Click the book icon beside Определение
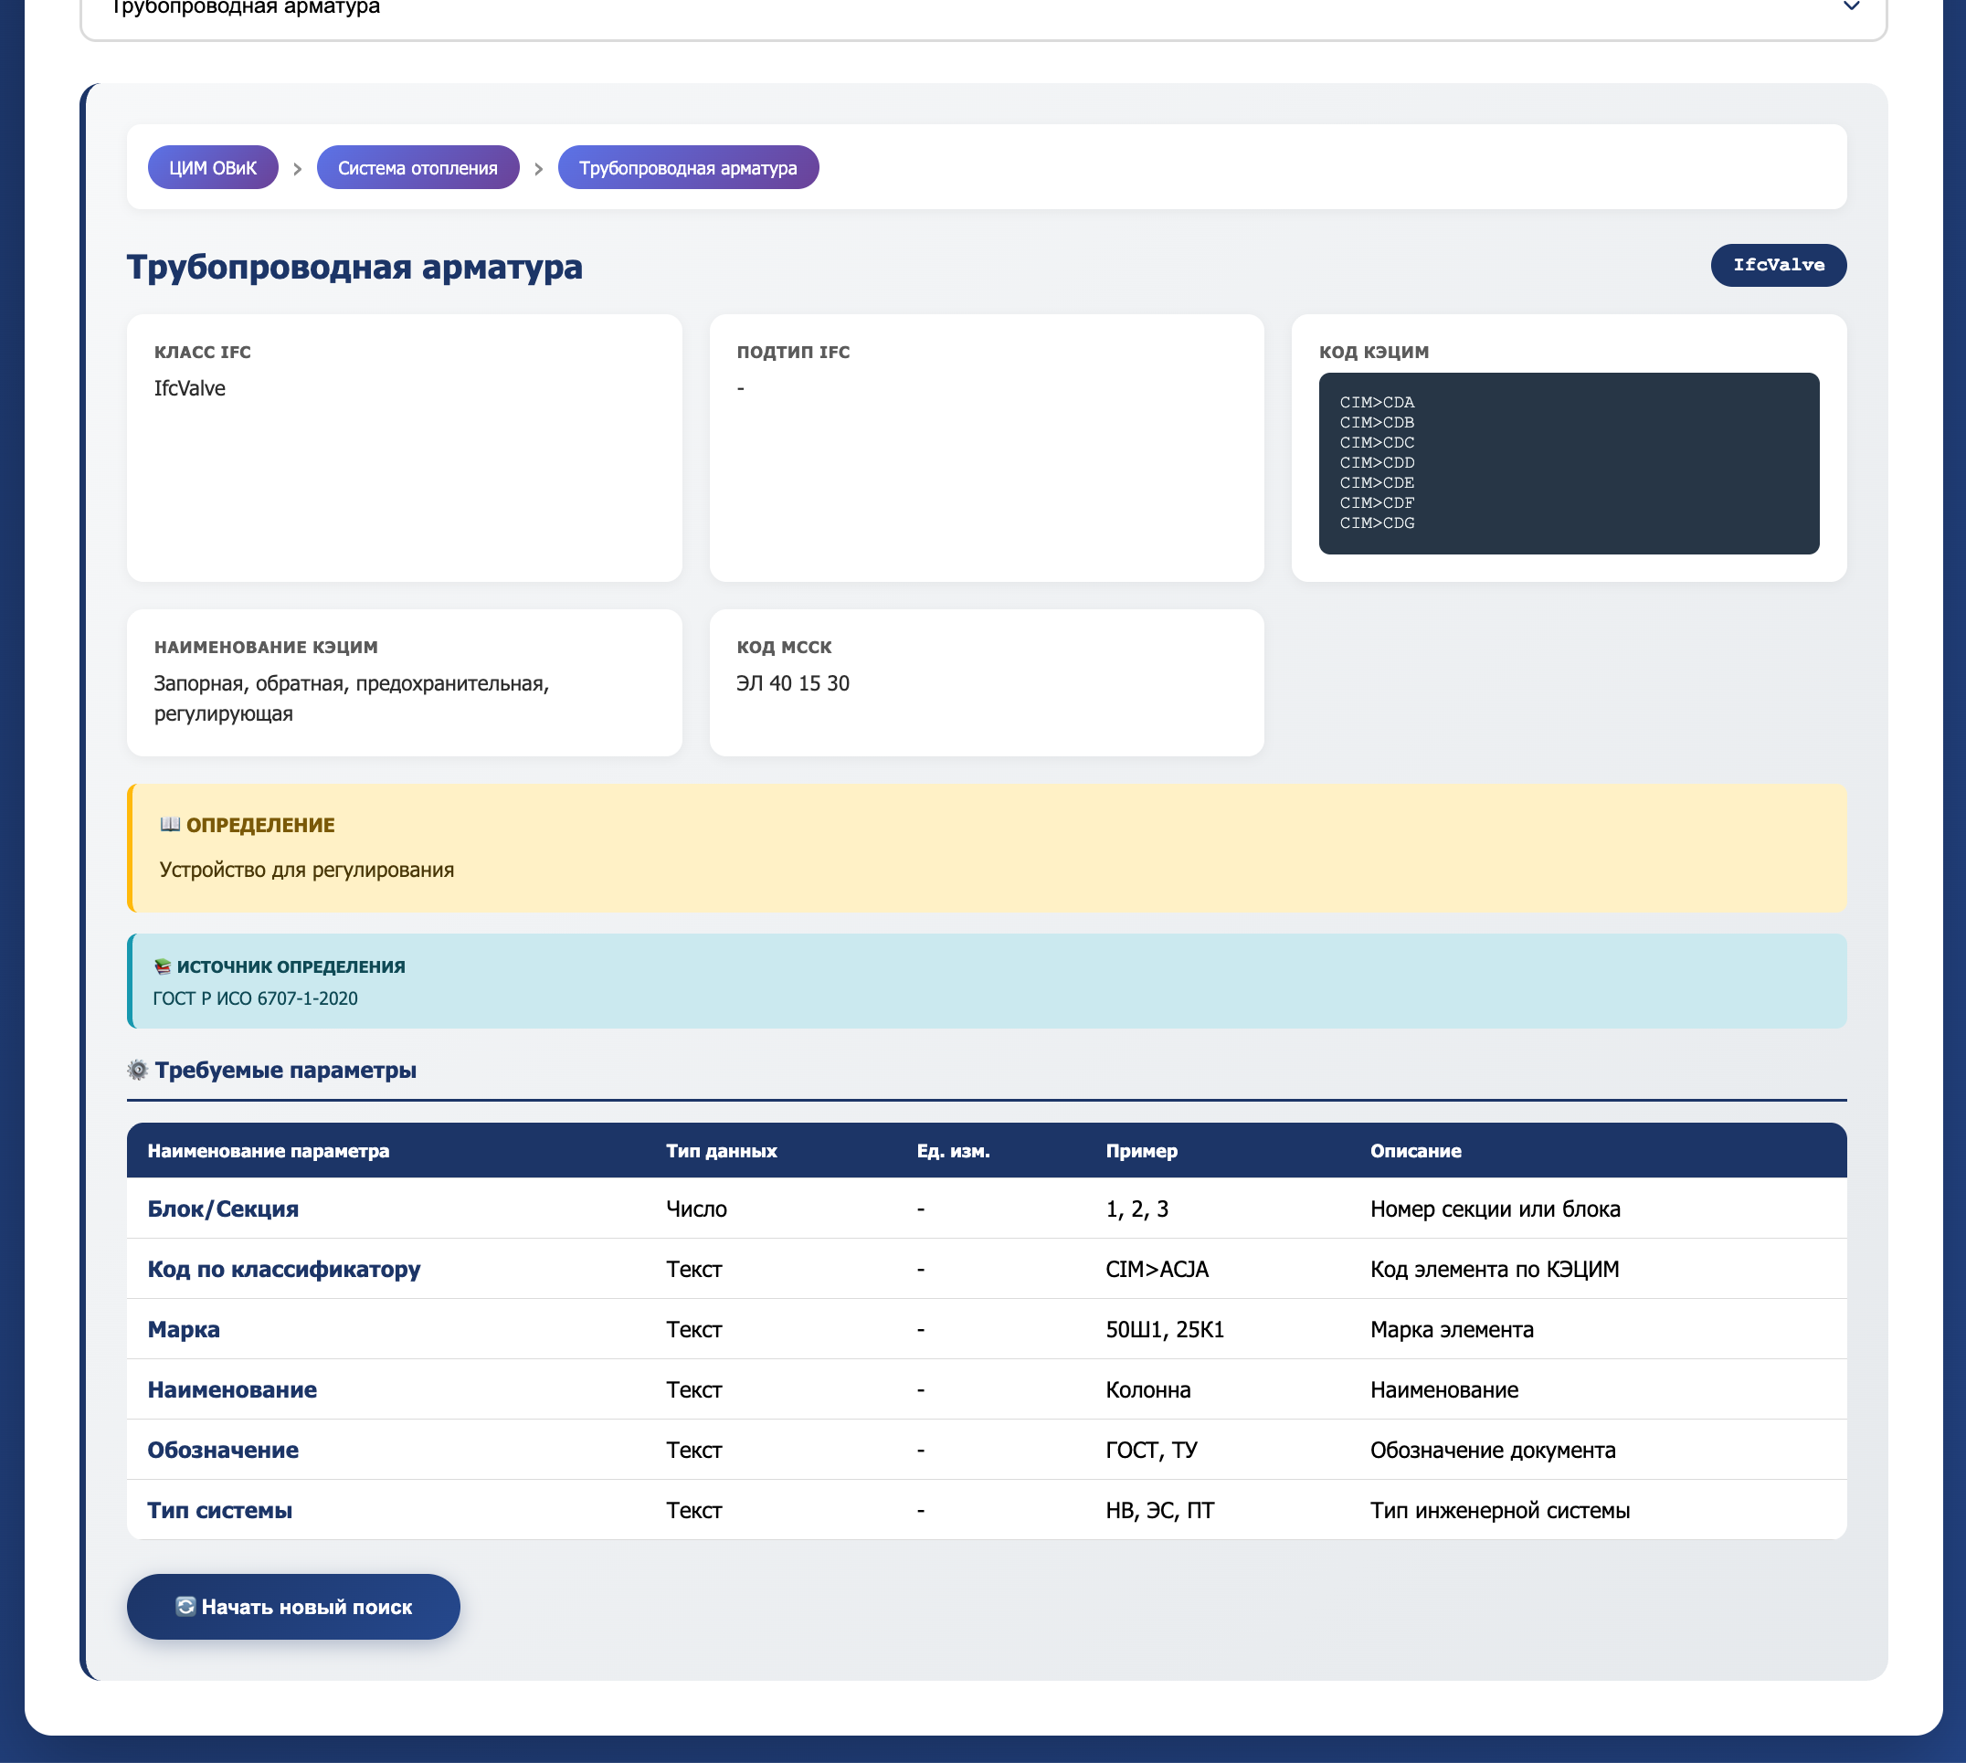This screenshot has width=1966, height=1763. [x=170, y=824]
